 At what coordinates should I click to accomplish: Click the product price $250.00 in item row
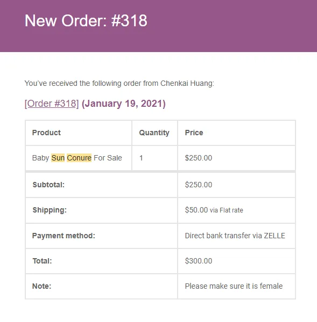point(199,158)
